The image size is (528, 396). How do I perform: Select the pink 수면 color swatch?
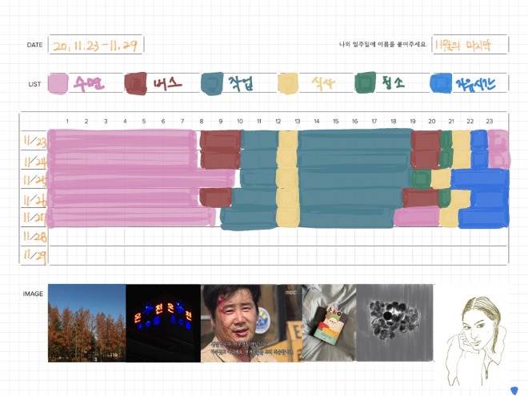pyautogui.click(x=58, y=83)
